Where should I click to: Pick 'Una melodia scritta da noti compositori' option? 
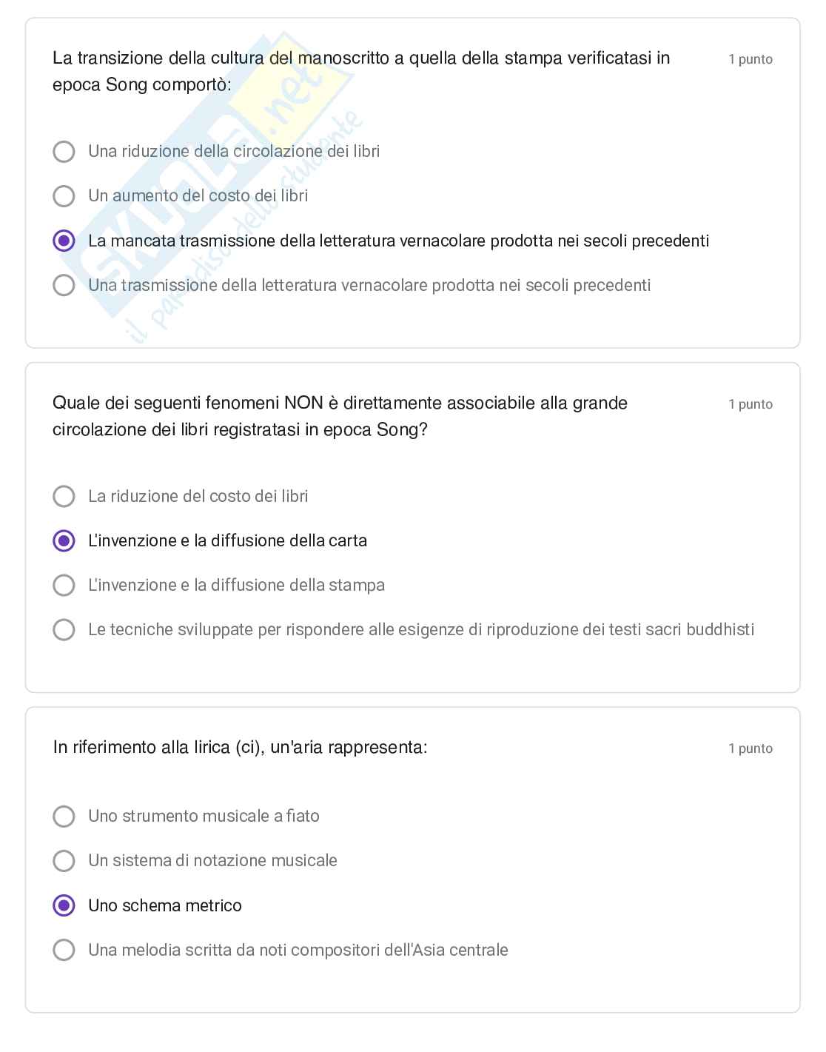64,950
